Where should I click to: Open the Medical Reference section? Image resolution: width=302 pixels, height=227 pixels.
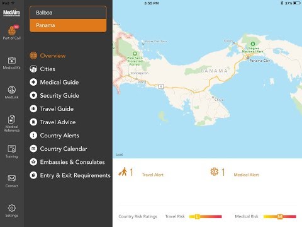12,124
